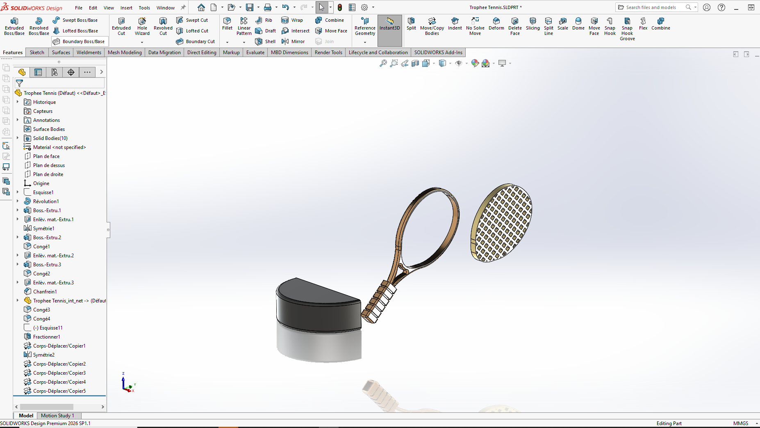Click Boundary Boss/Base
Image resolution: width=760 pixels, height=428 pixels.
pos(79,41)
